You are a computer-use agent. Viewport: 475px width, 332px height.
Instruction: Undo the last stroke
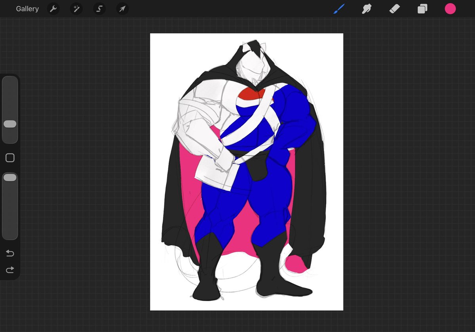coord(10,253)
